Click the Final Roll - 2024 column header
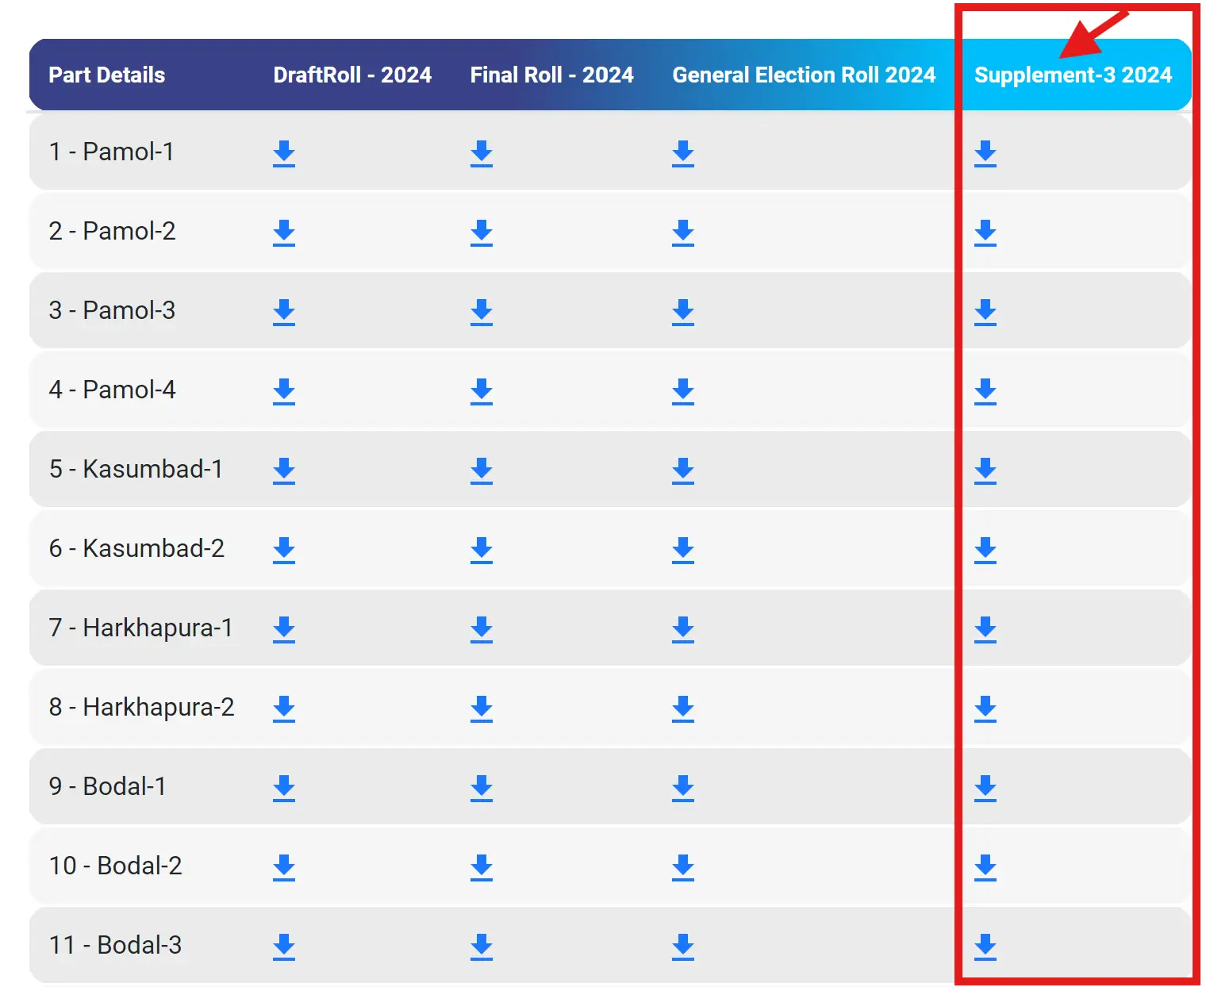Screen dimensions: 1206x987 tap(552, 75)
